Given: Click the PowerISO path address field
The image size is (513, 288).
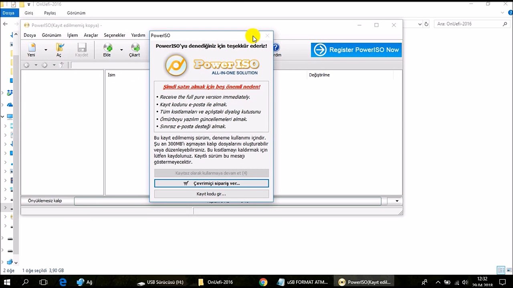Looking at the screenshot, I should tap(110, 65).
